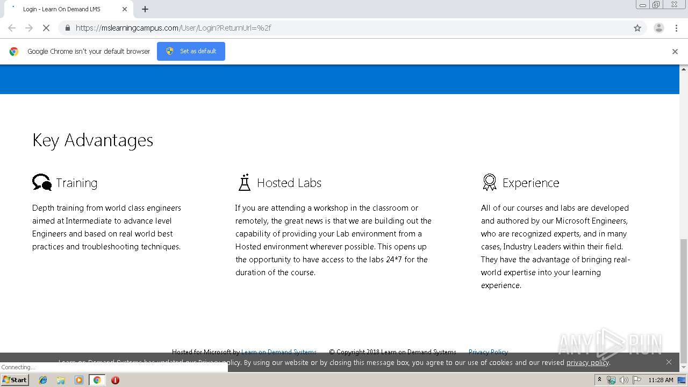This screenshot has height=387, width=688.
Task: Open a new browser tab
Action: 145,9
